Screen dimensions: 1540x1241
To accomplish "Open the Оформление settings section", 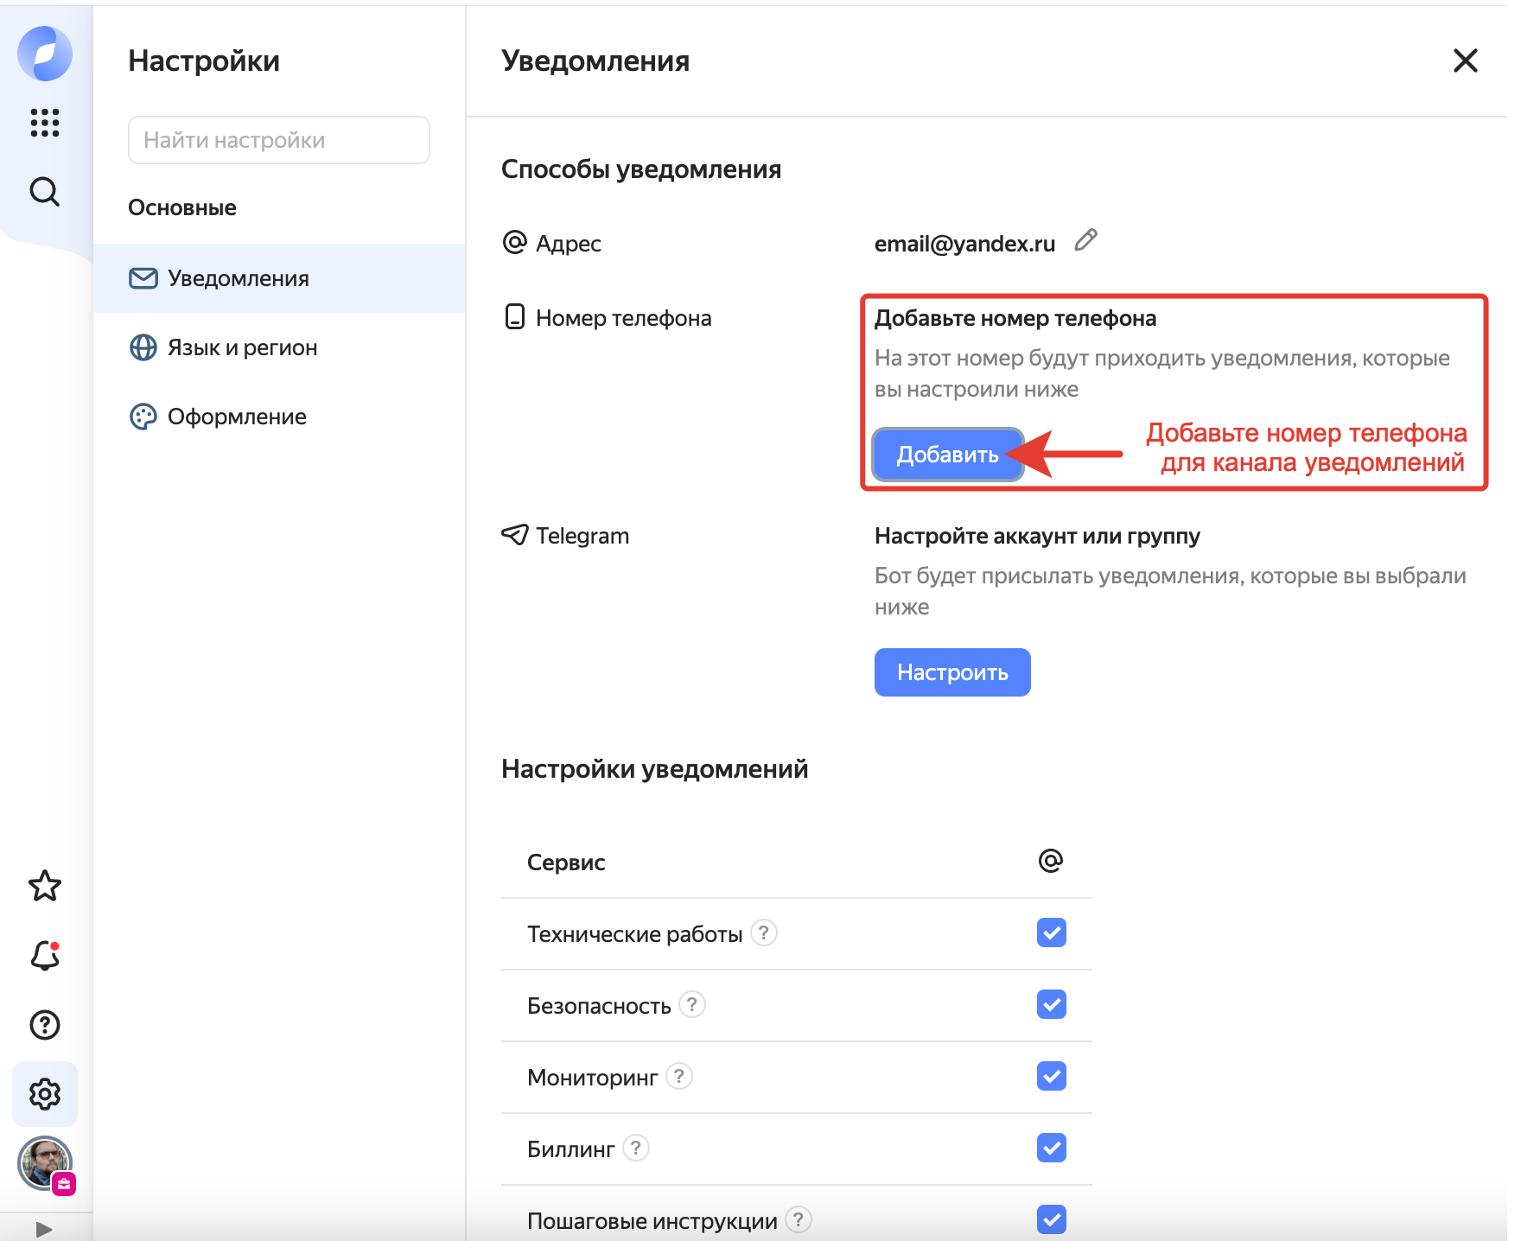I will pyautogui.click(x=235, y=417).
